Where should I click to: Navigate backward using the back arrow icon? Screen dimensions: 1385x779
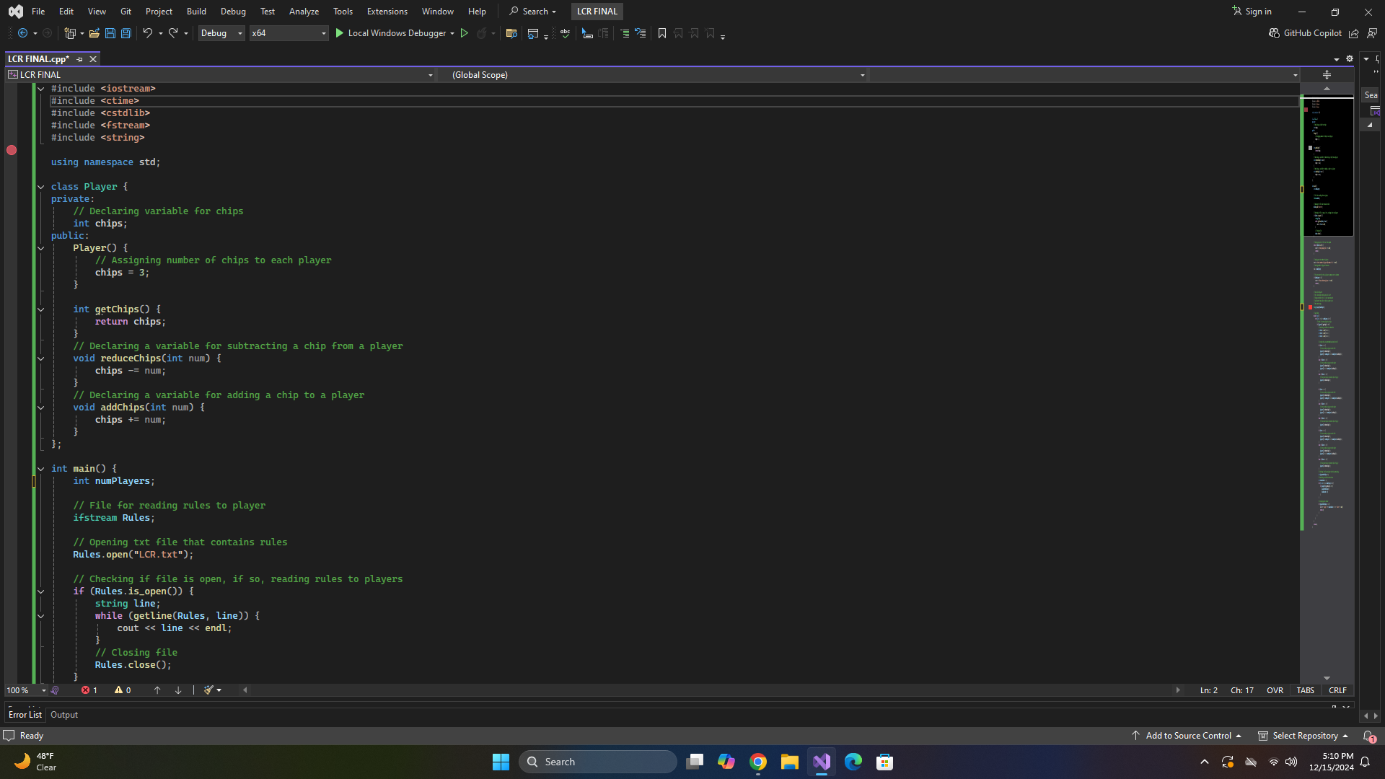(x=22, y=33)
